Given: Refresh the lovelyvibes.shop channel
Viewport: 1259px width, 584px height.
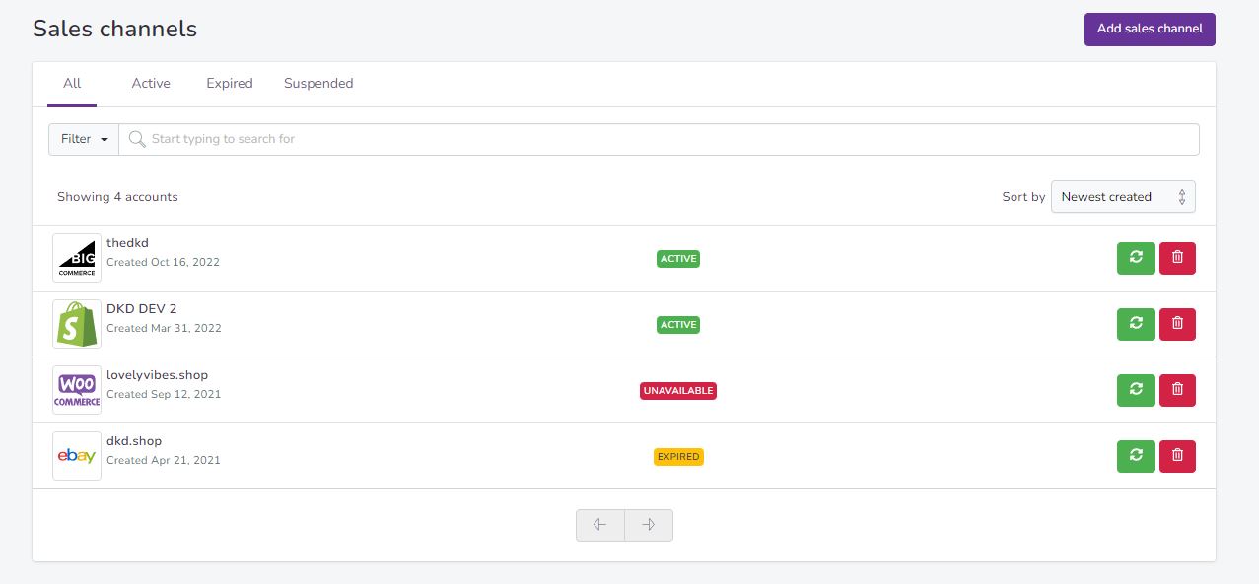Looking at the screenshot, I should (1136, 390).
